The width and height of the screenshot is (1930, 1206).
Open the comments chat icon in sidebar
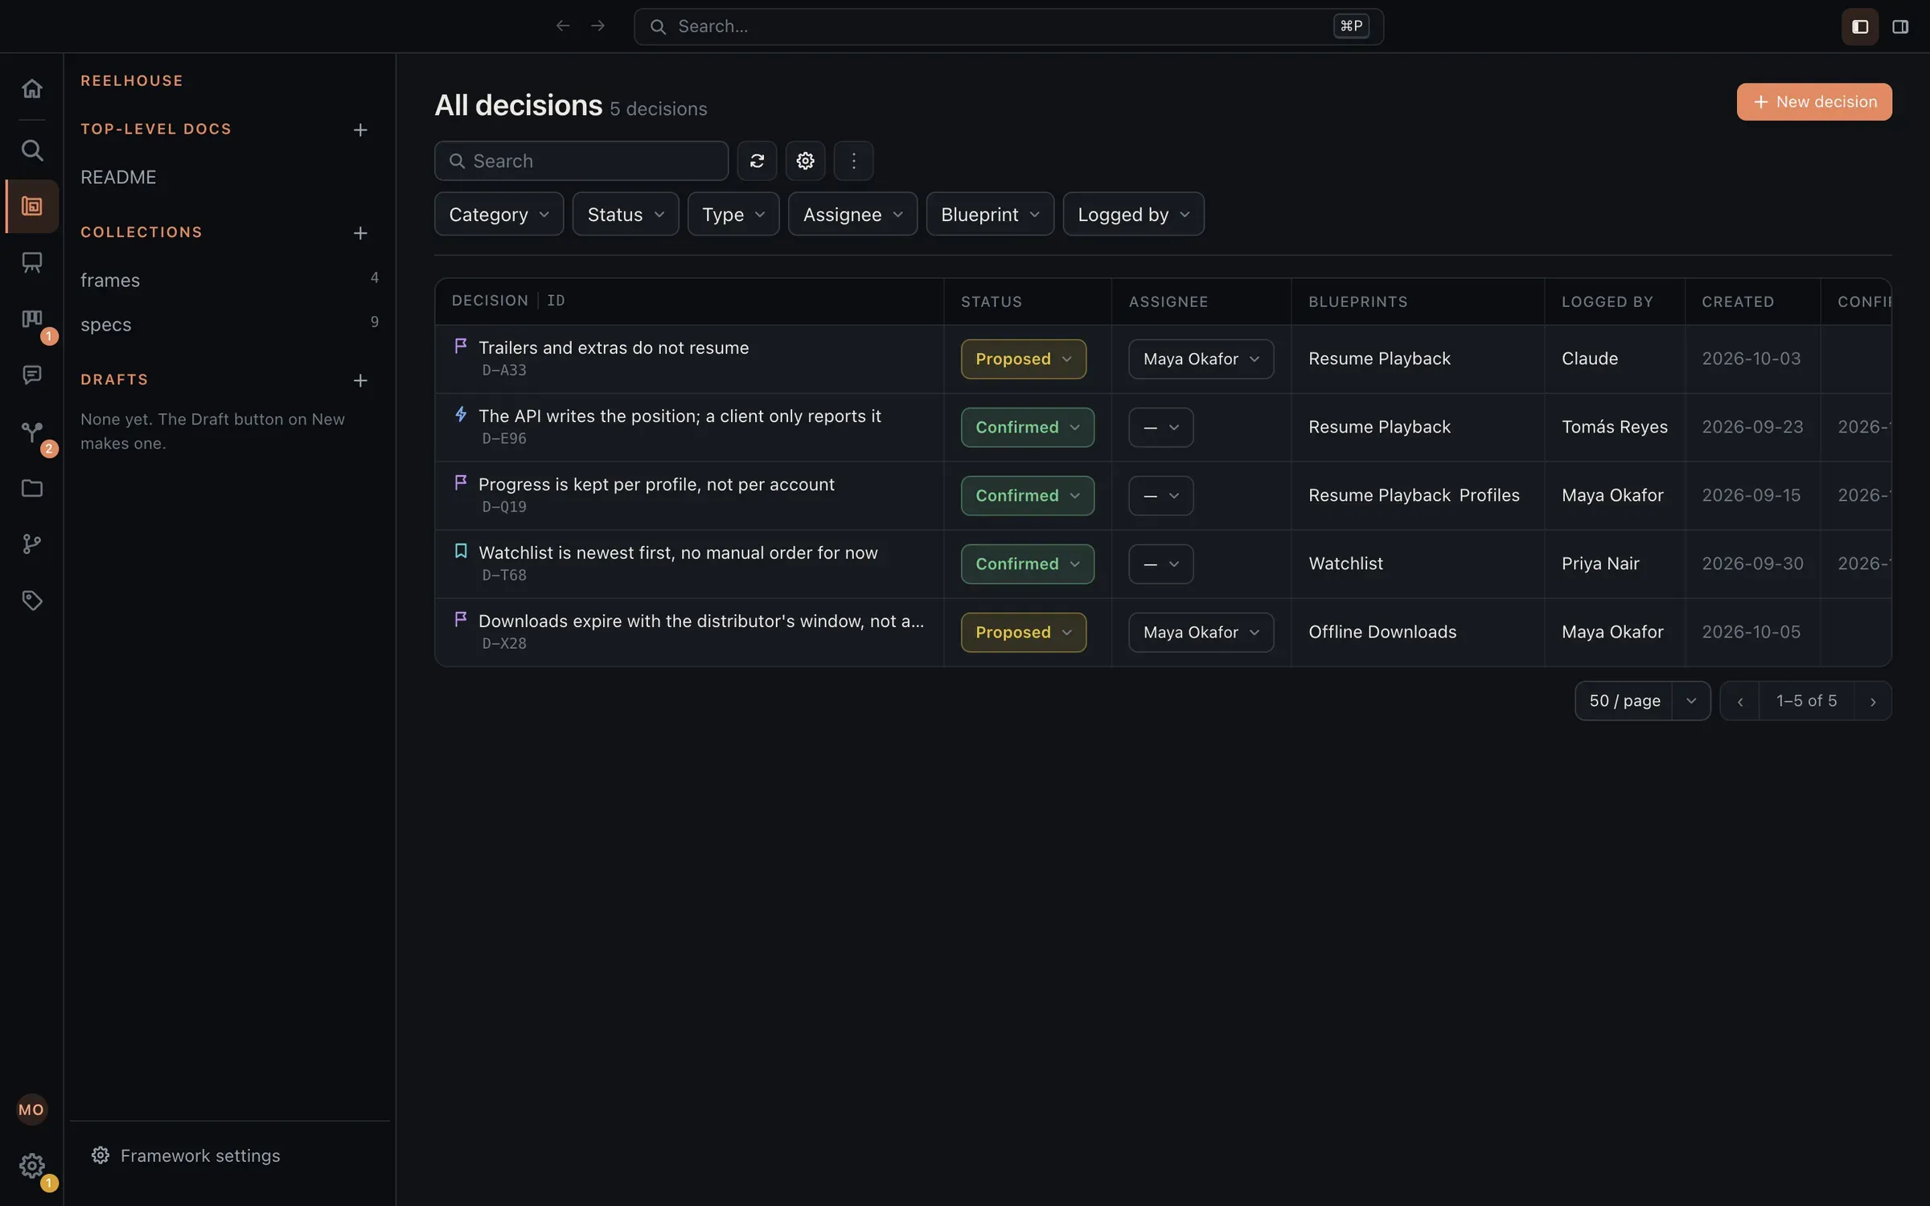pyautogui.click(x=31, y=375)
